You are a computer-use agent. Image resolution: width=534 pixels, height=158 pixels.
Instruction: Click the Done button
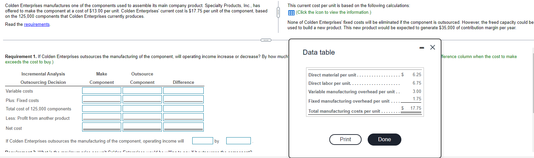[x=385, y=140]
